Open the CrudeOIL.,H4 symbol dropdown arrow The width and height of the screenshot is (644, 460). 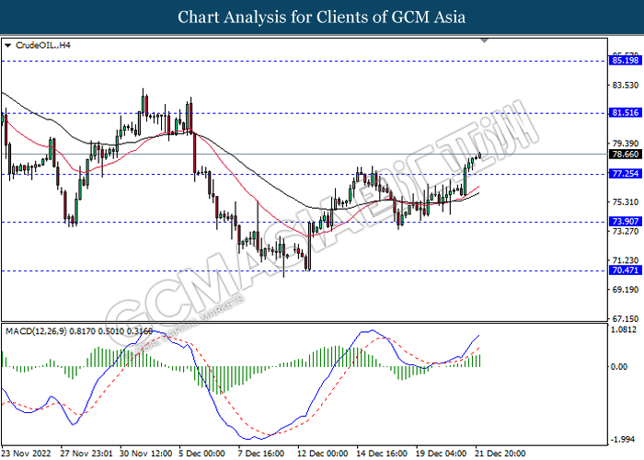[x=7, y=46]
